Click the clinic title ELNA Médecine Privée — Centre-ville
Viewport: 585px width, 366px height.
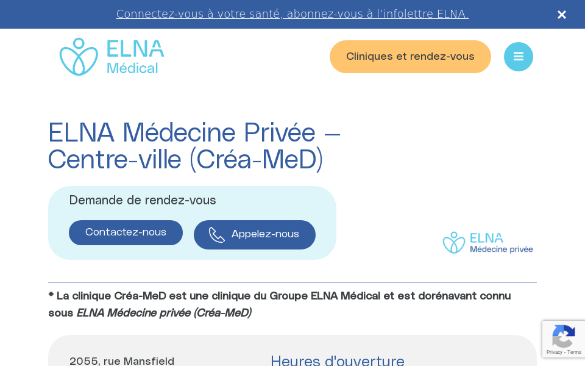click(x=194, y=146)
